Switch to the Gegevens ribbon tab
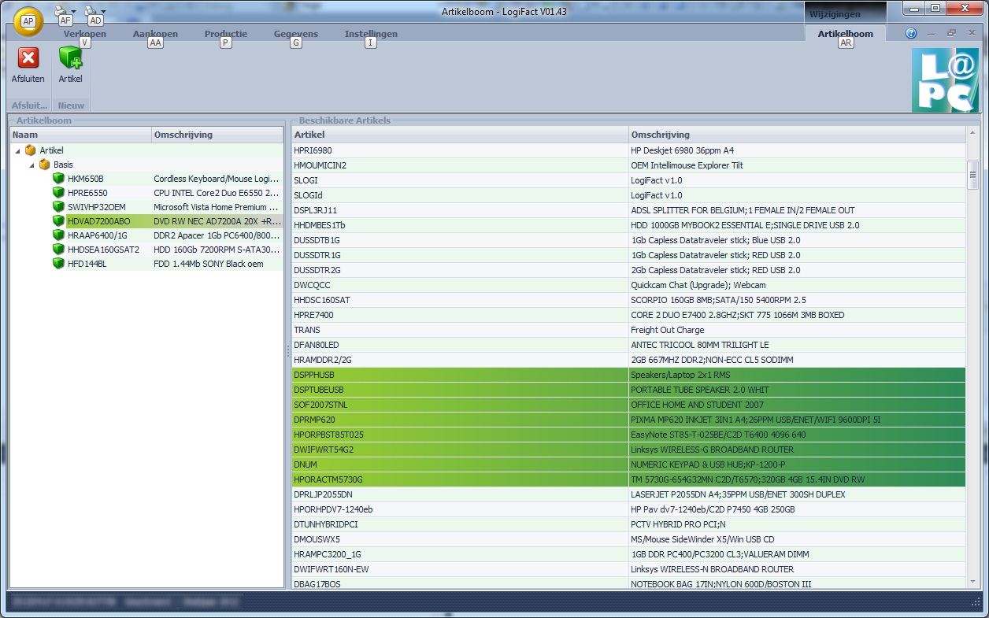The width and height of the screenshot is (989, 618). point(296,34)
